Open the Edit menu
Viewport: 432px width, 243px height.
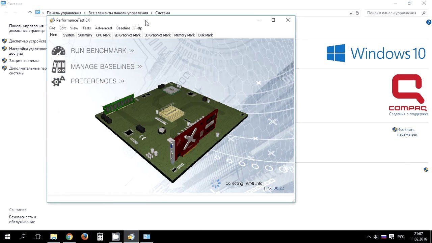[63, 28]
